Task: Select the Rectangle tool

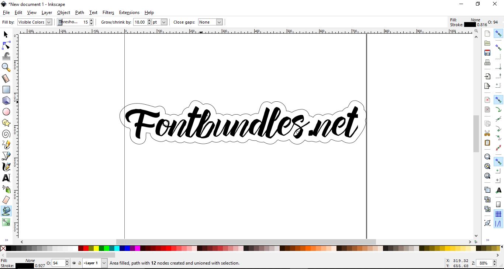Action: tap(6, 90)
